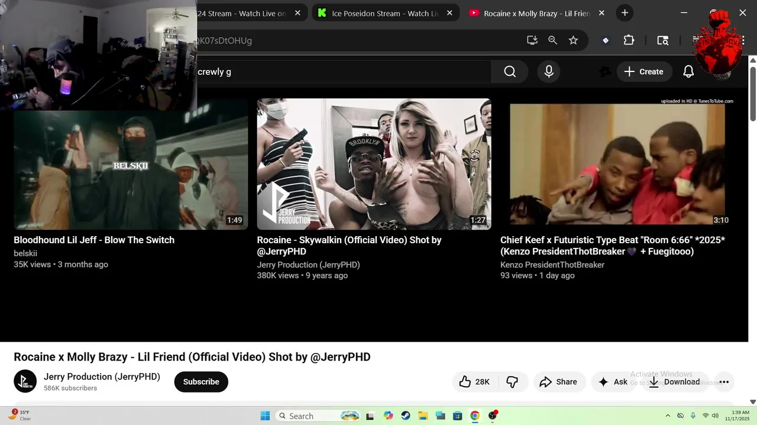Click the taskbar Search box
This screenshot has height=425, width=757.
pos(318,416)
